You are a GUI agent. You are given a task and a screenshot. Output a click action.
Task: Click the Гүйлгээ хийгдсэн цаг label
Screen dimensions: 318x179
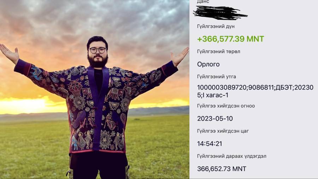[223, 131]
